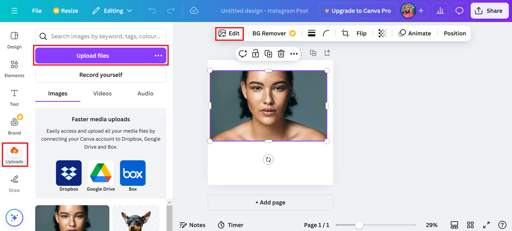Close the Faster media uploads card
Screen dimensions: 512x231
[162, 113]
